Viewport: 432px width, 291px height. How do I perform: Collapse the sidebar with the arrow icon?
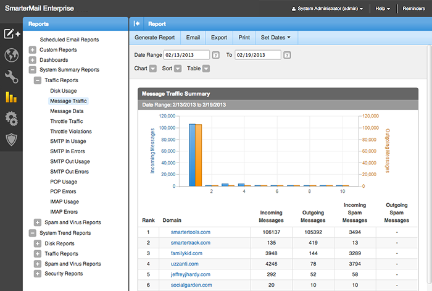point(136,23)
